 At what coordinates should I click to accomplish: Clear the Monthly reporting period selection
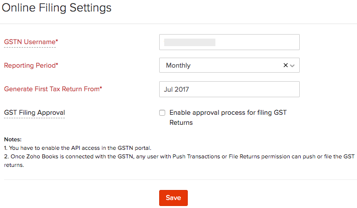286,65
